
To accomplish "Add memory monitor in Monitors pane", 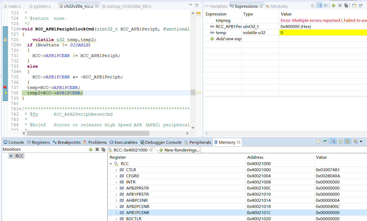I will tap(91, 149).
